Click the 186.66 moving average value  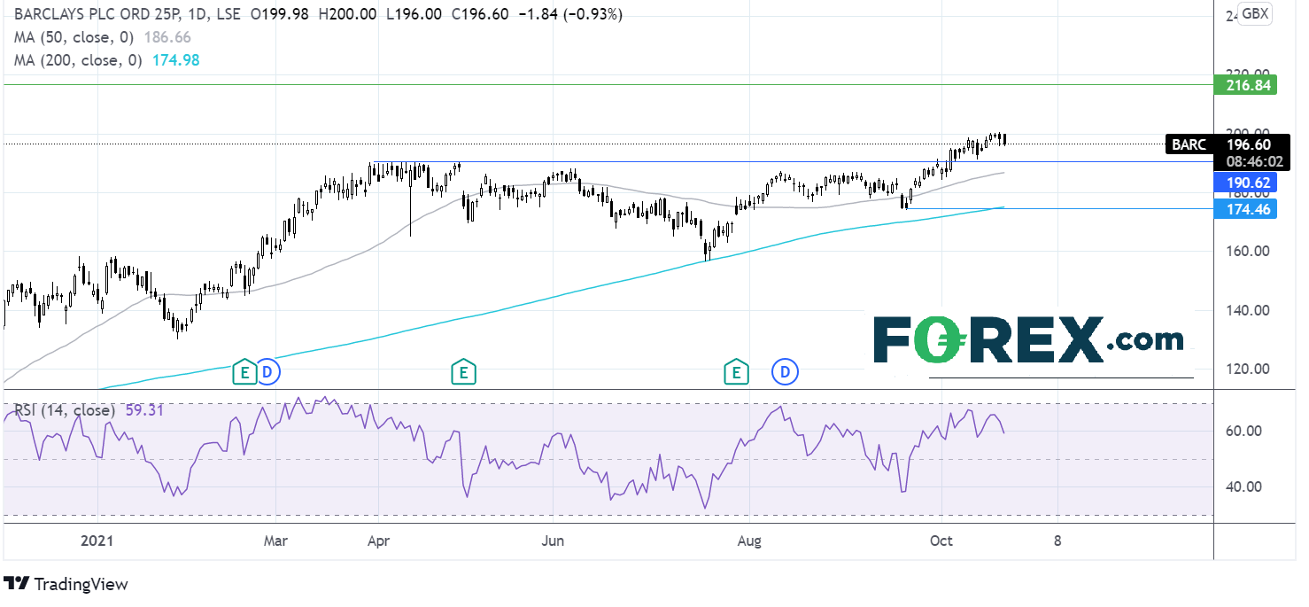point(168,37)
